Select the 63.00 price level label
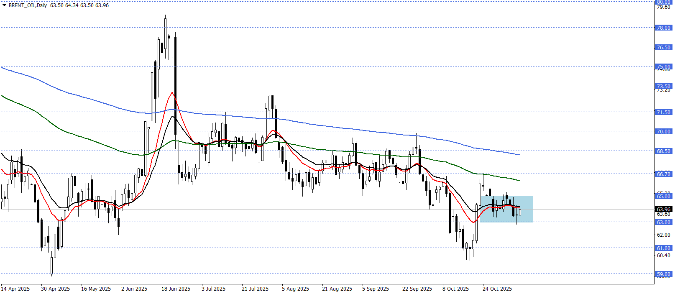The image size is (675, 294). point(663,222)
